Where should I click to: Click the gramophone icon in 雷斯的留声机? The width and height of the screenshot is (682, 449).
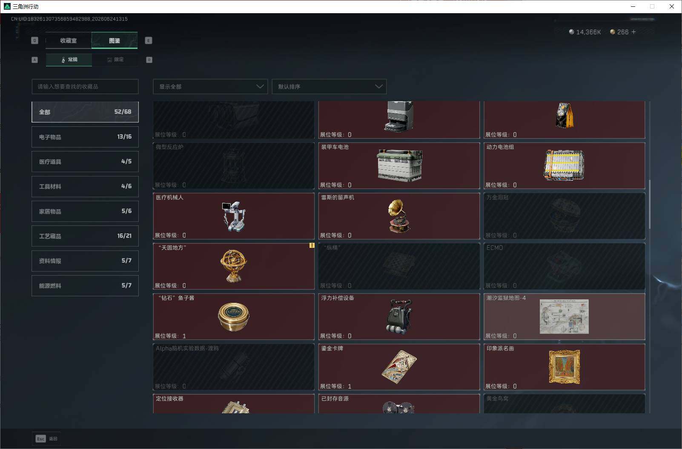(399, 216)
